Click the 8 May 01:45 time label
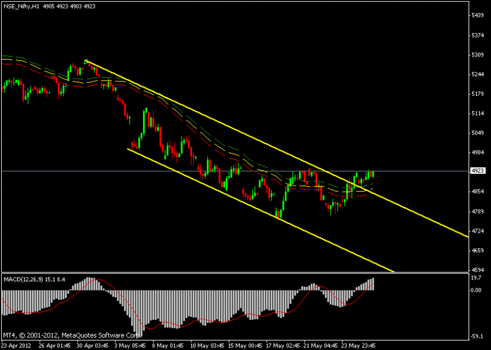The width and height of the screenshot is (491, 350). click(x=167, y=346)
